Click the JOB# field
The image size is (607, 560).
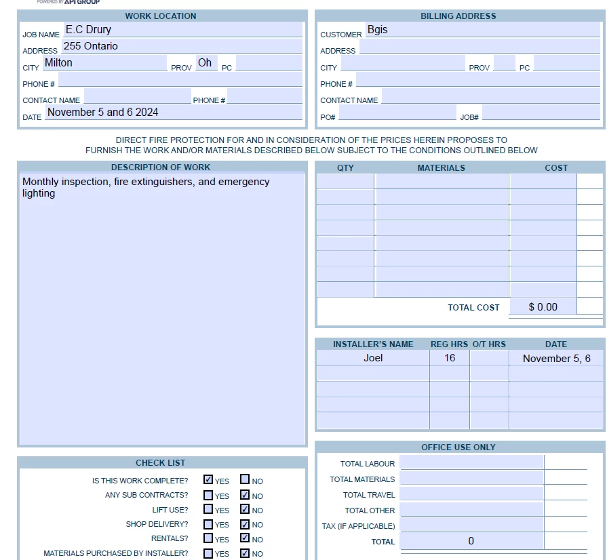pos(541,113)
